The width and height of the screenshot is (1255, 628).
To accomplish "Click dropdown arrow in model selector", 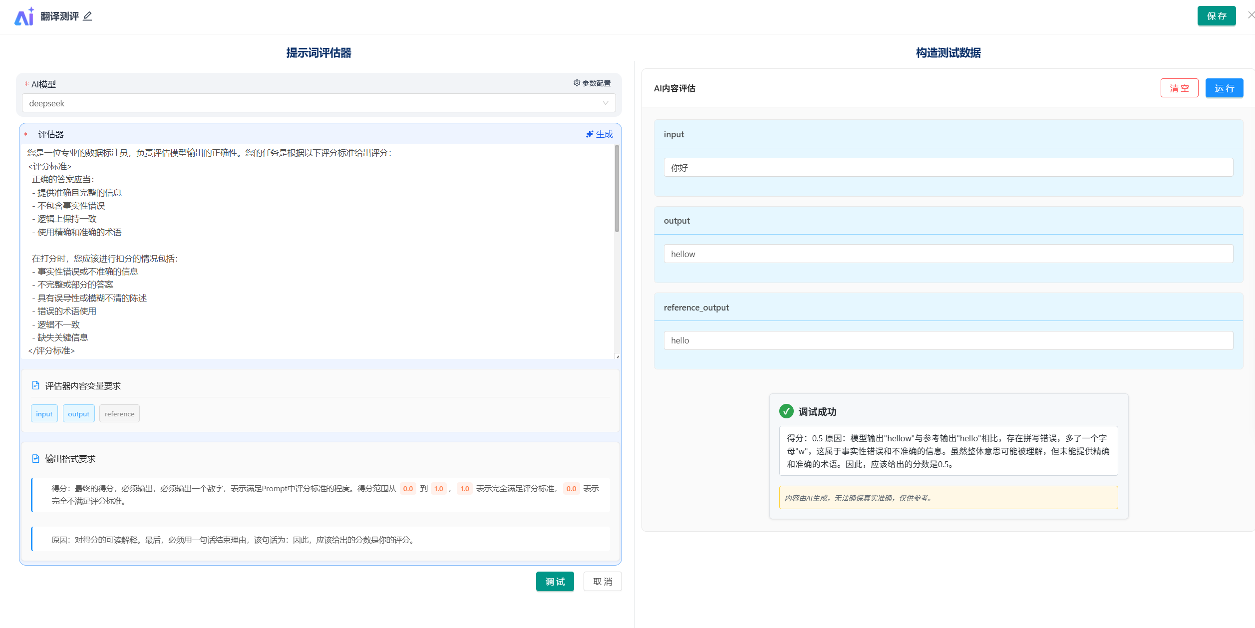I will [606, 103].
